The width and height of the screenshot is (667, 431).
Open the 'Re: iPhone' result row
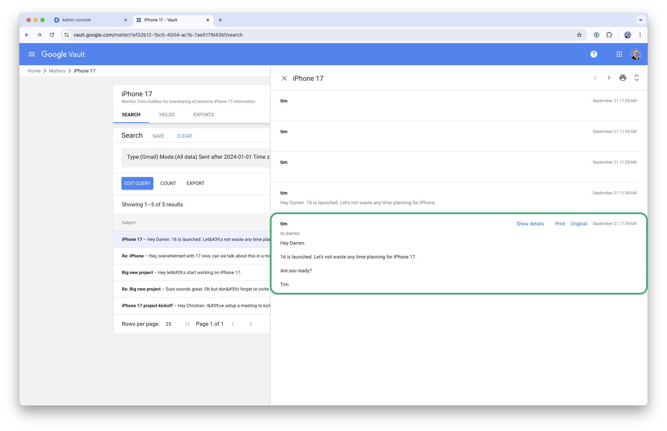click(x=192, y=256)
